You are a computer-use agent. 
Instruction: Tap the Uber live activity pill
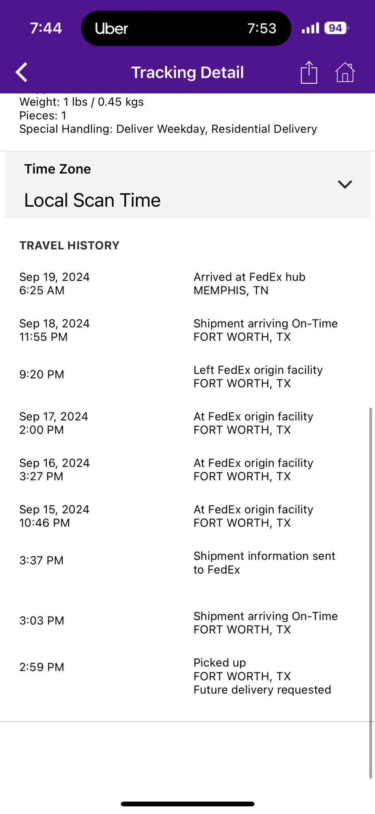click(x=186, y=28)
